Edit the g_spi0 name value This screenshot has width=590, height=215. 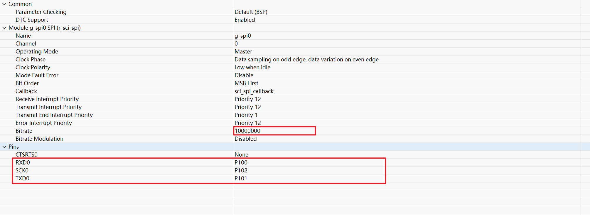243,36
